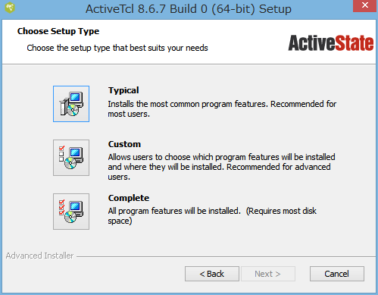
Task: Click the ActiveTcl 8.6.7 Setup title bar text
Action: pyautogui.click(x=189, y=9)
